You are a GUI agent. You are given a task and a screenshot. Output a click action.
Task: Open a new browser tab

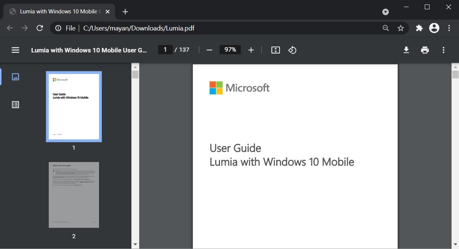coord(125,12)
